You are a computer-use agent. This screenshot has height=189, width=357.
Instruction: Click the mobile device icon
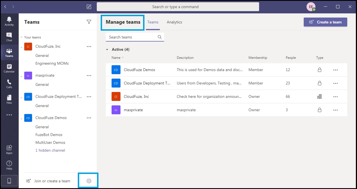9,181
